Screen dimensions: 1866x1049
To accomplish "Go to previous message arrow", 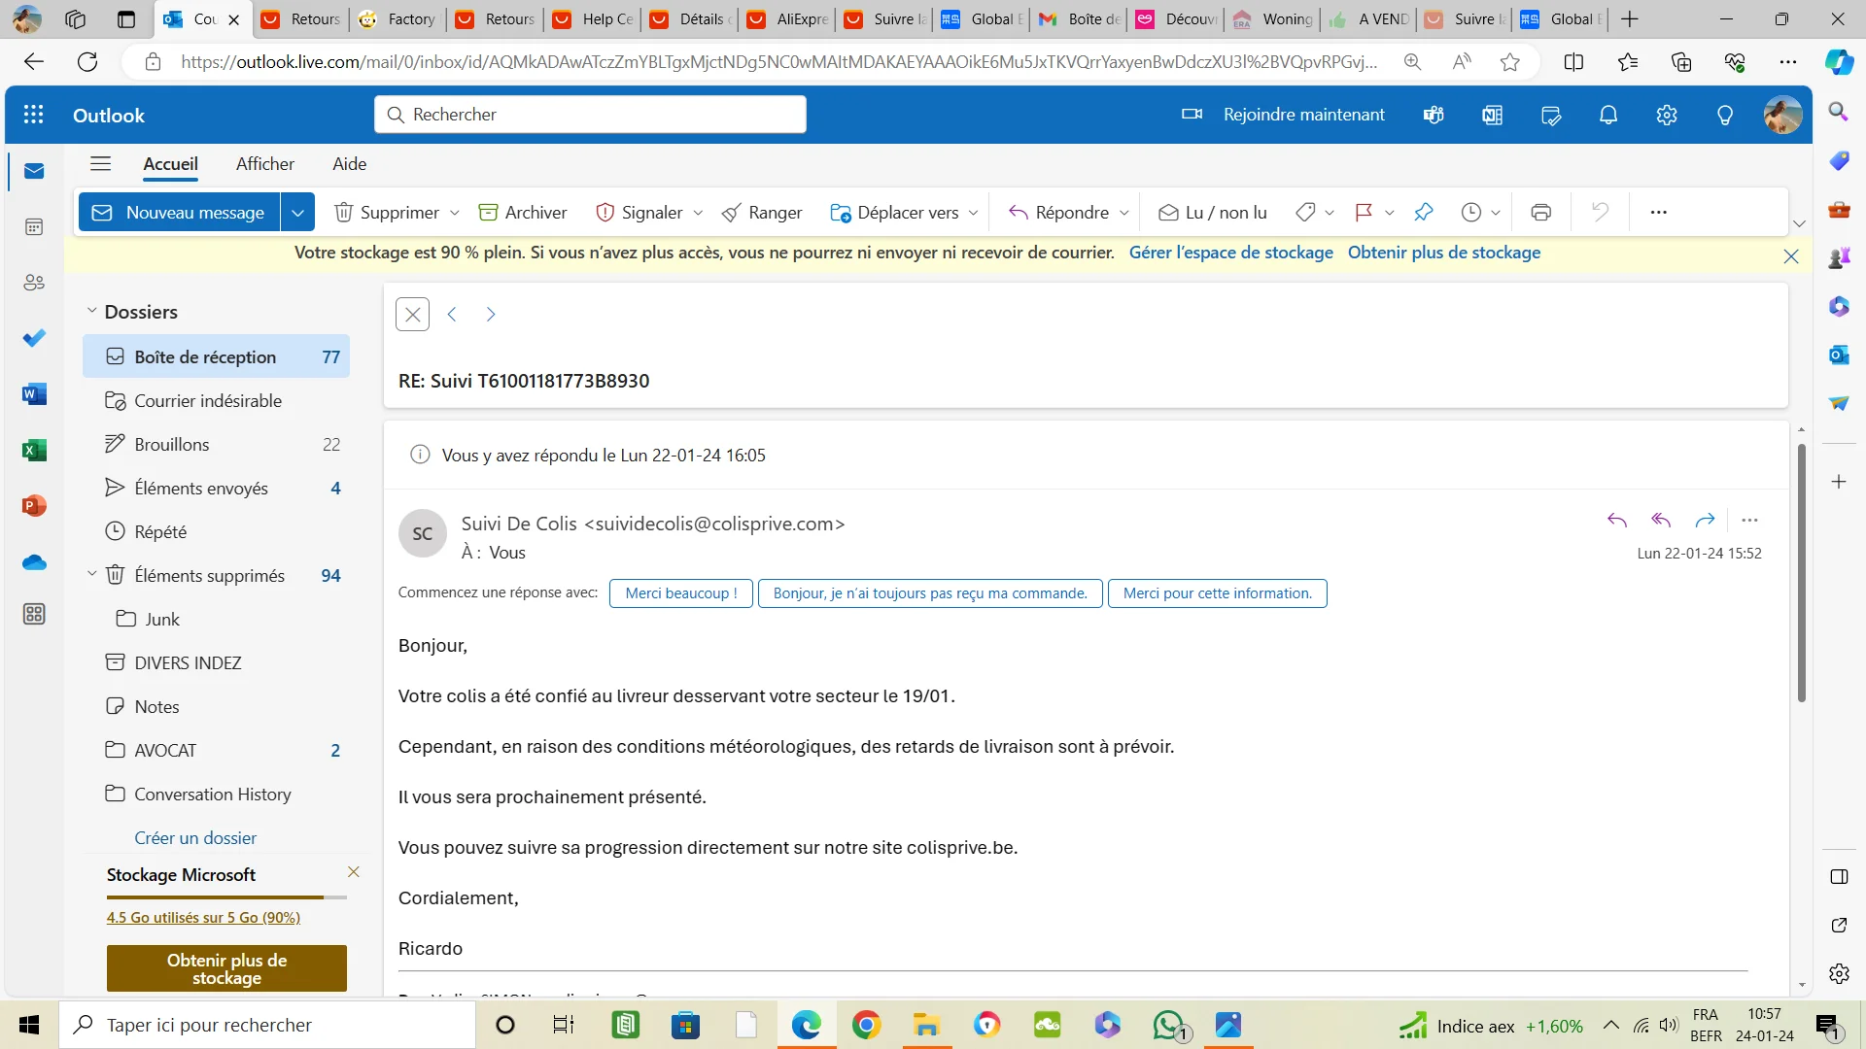I will point(452,314).
